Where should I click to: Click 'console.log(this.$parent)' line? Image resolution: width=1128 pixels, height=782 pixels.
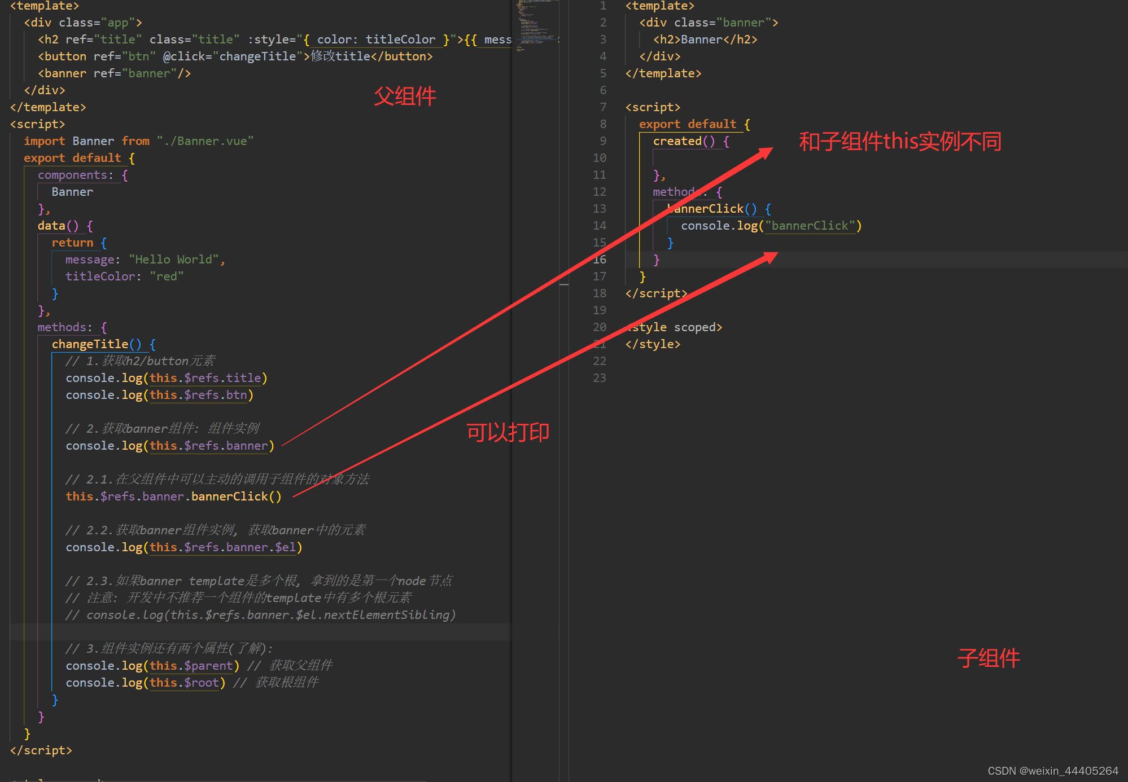(x=152, y=666)
